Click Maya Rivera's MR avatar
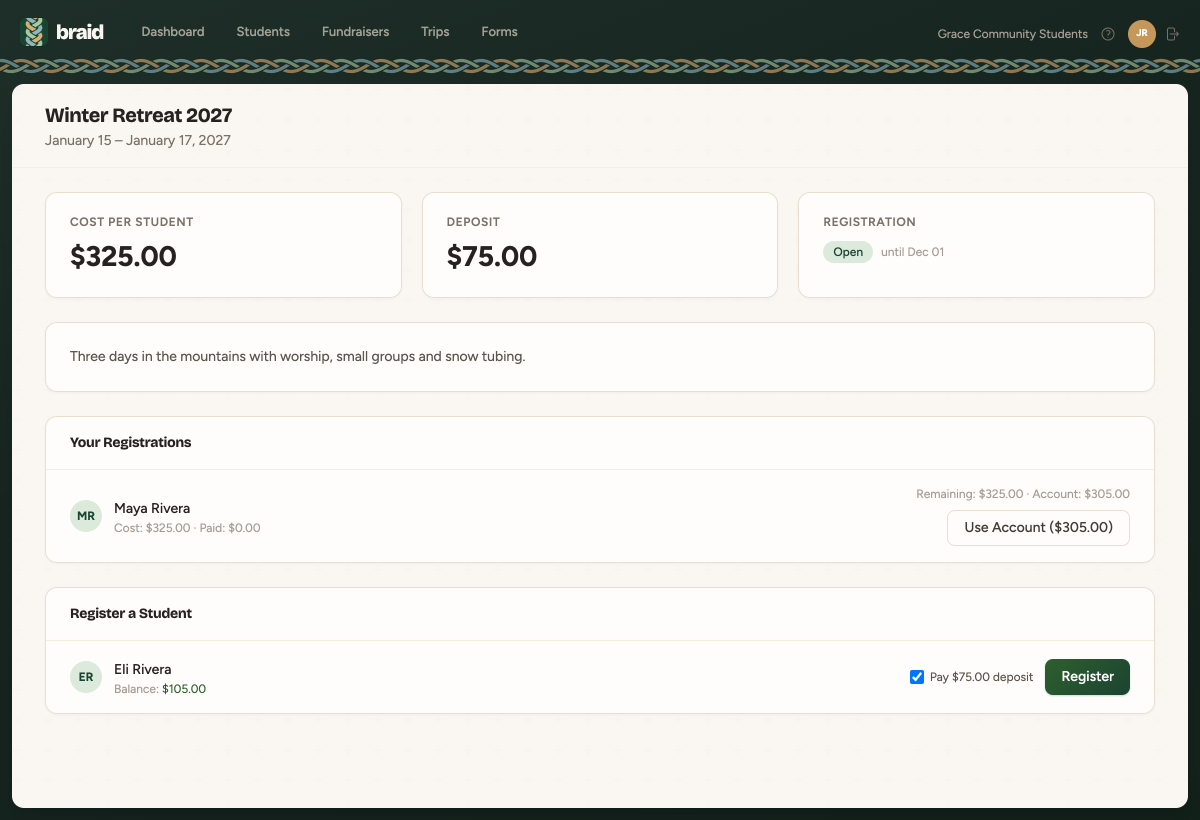Screen dimensions: 1200x820 click(x=85, y=516)
